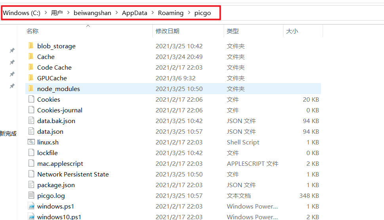384x220 pixels.
Task: Expand the chevron after Windows (C:)
Action: [x=46, y=13]
